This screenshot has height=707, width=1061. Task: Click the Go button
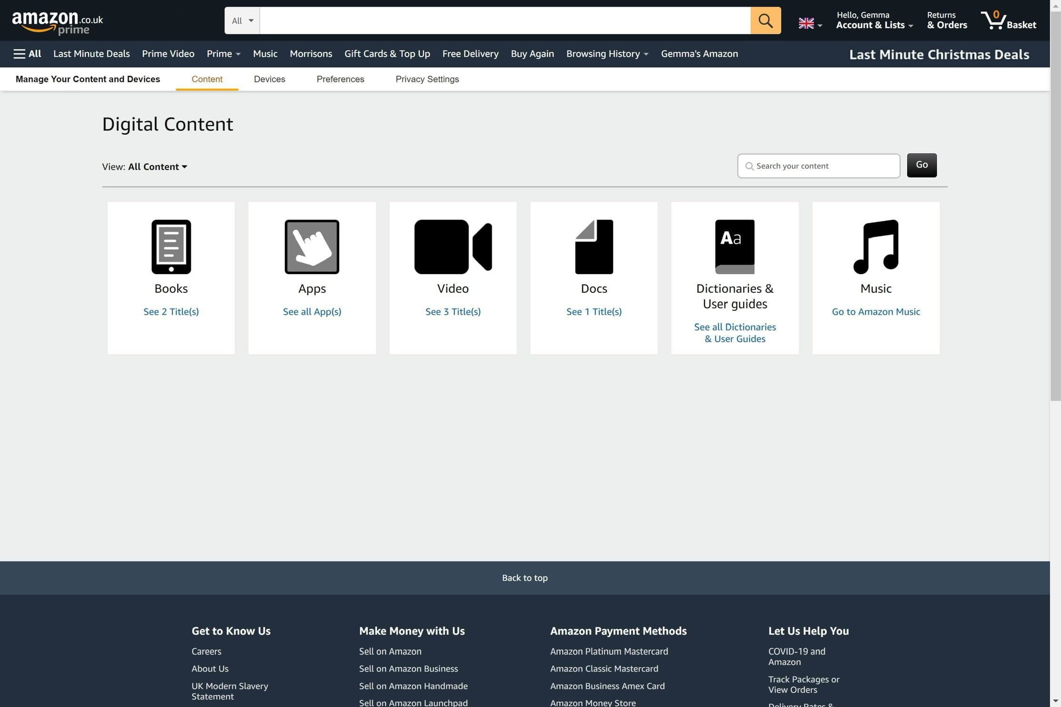921,165
